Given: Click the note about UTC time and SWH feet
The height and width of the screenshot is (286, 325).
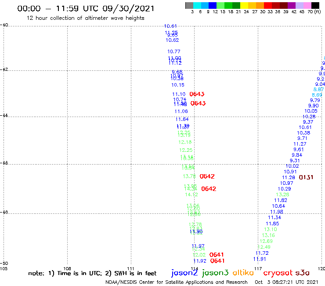Looking at the screenshot, I should click(92, 273).
